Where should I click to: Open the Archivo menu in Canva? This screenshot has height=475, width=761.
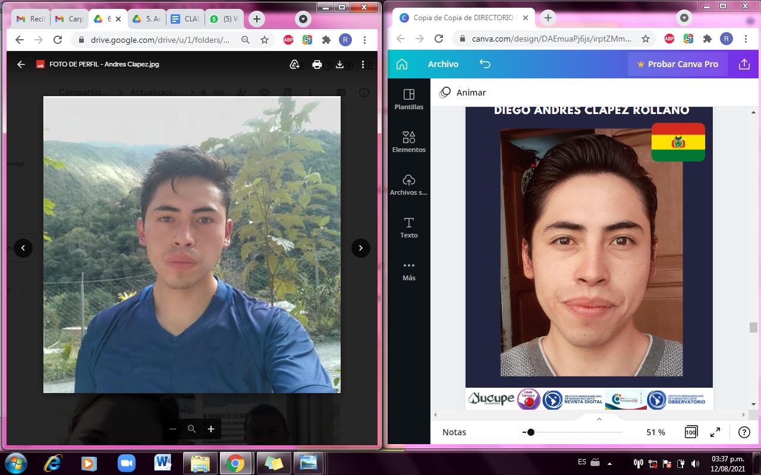(443, 64)
